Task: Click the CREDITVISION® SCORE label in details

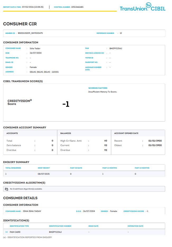Action: 134,211
